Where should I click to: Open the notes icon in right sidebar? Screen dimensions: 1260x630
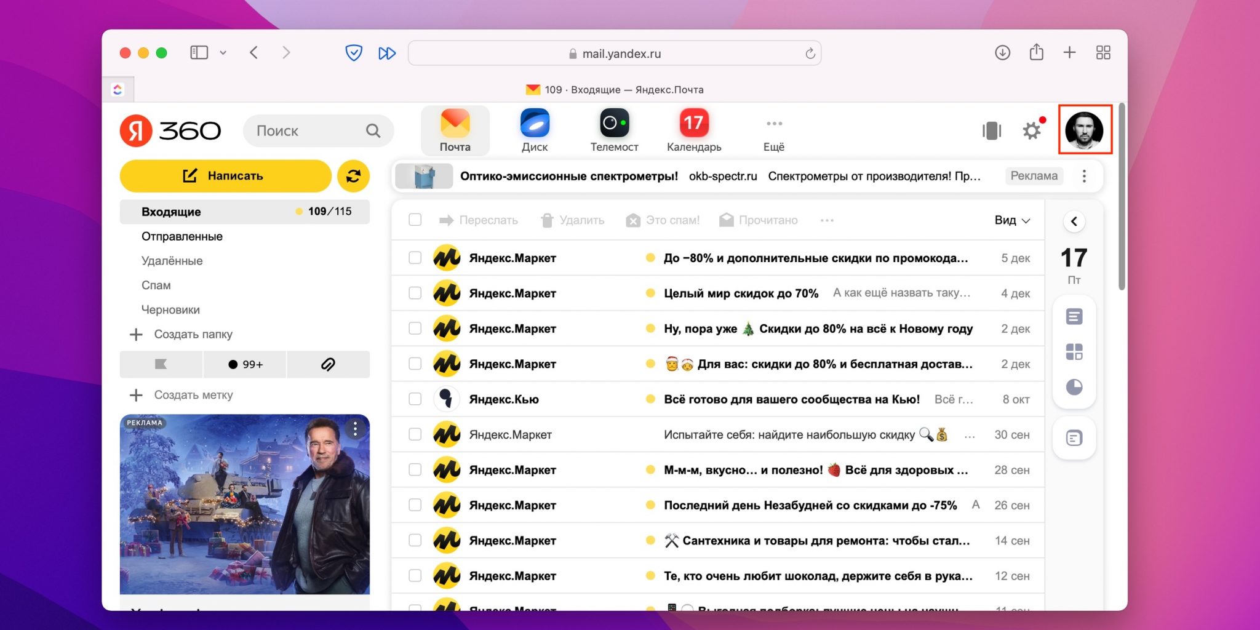click(x=1074, y=317)
